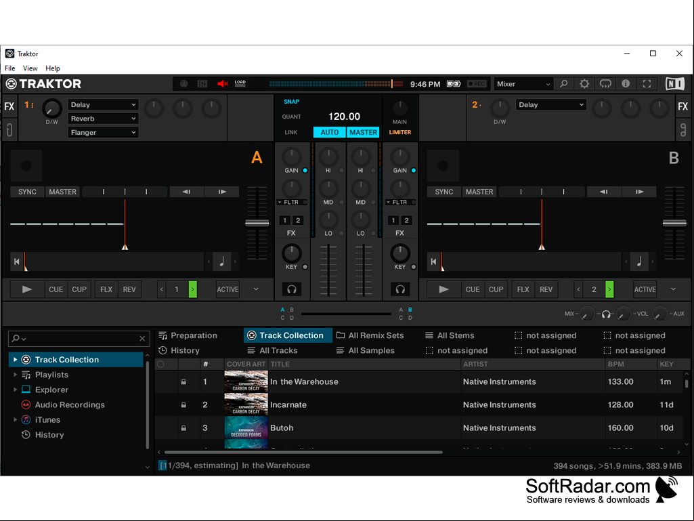Expand Deck B advanced panel chevron
Screen dimensions: 694x521
pos(673,289)
